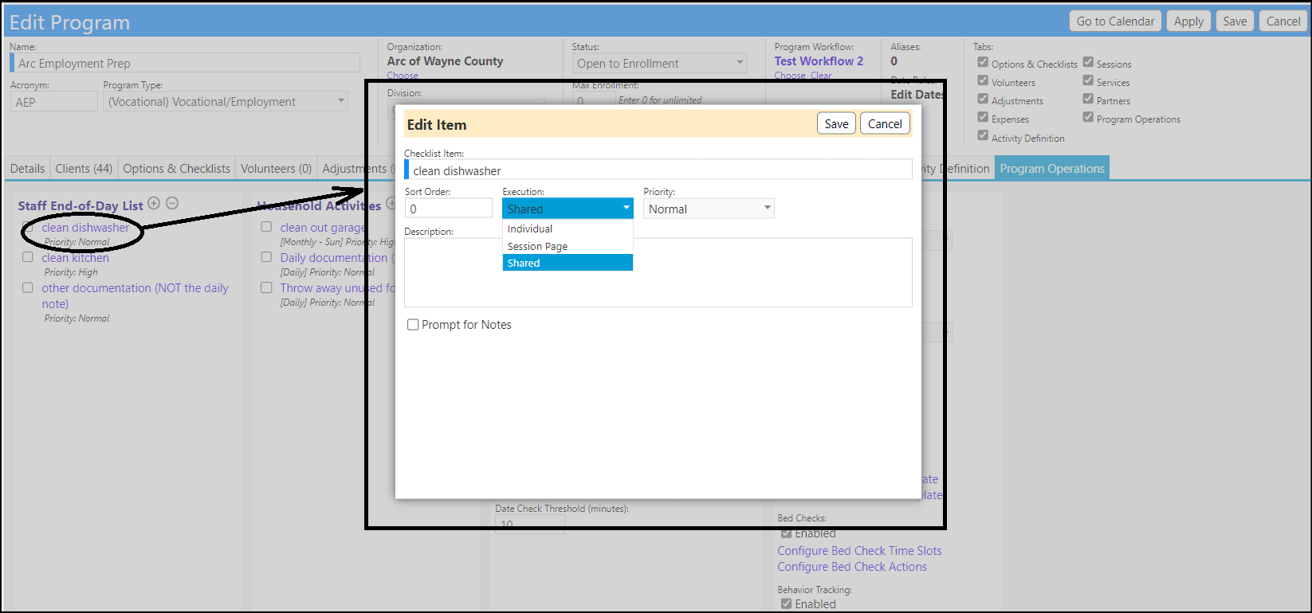
Task: Open the clean kitchen item
Action: point(75,258)
